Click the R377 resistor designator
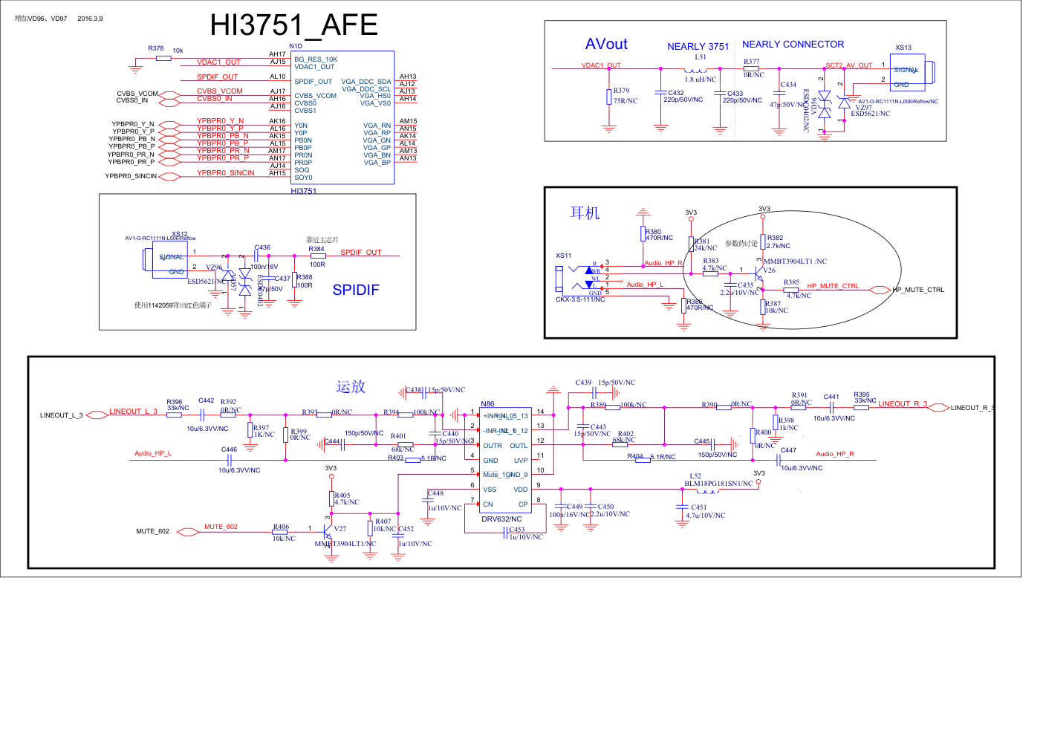The image size is (1043, 737). pyautogui.click(x=752, y=62)
